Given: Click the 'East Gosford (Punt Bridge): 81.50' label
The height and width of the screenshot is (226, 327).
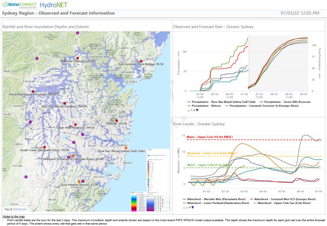Looking at the screenshot, I should [141, 64].
